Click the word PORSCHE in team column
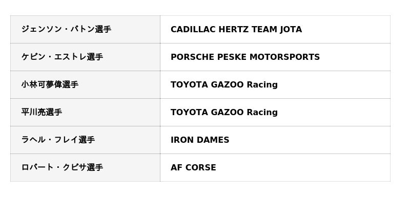This screenshot has width=410, height=197. tap(193, 57)
